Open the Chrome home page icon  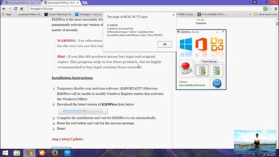tap(21, 9)
